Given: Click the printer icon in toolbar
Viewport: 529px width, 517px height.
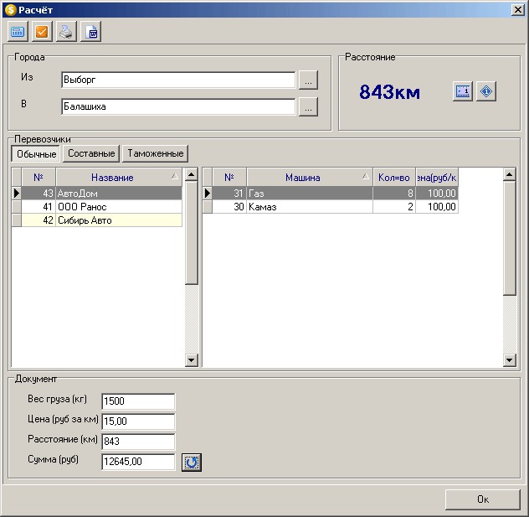Looking at the screenshot, I should (66, 32).
